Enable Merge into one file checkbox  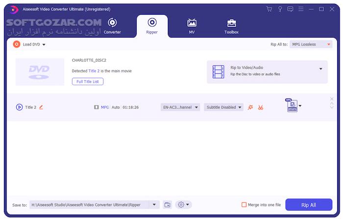click(244, 205)
